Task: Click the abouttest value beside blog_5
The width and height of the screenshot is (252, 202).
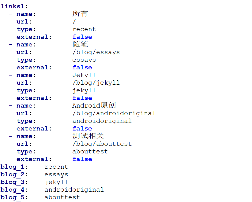Action: tap(62, 197)
